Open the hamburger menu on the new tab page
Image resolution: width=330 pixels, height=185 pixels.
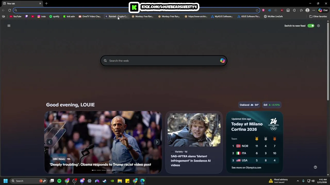[9, 26]
